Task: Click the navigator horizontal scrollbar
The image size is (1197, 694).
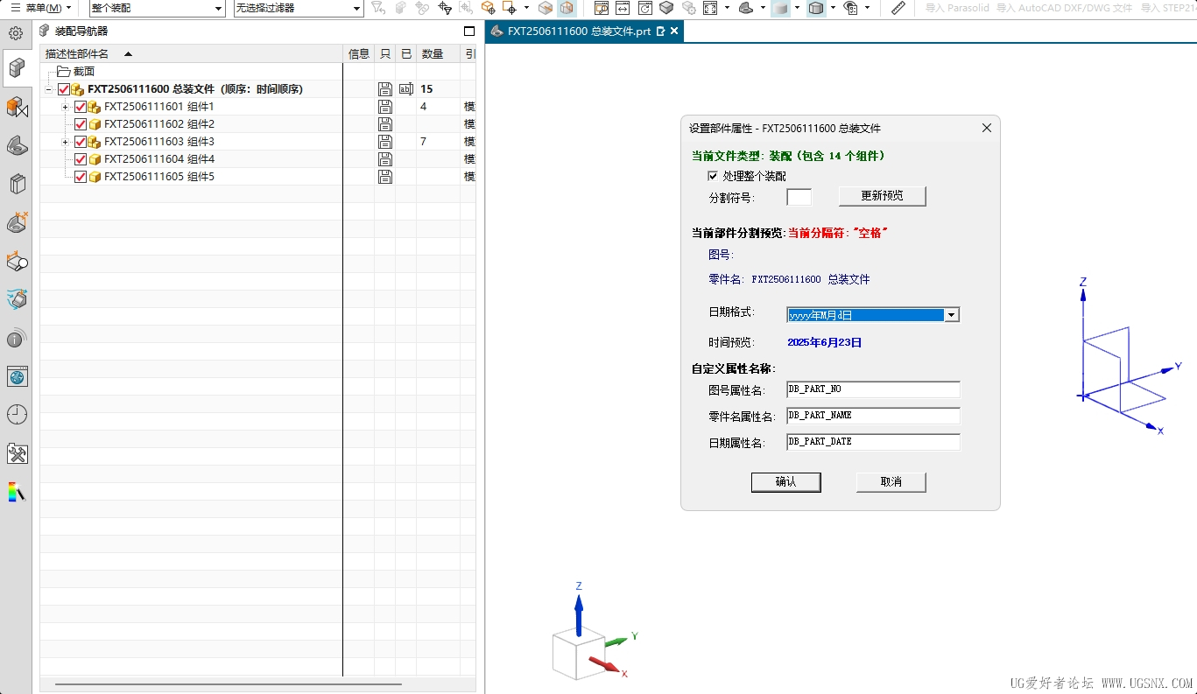Action: pyautogui.click(x=228, y=684)
